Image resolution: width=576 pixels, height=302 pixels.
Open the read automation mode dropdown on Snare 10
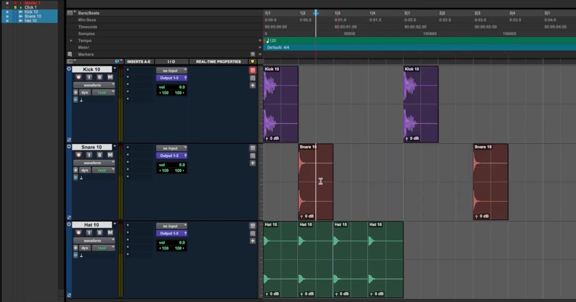(103, 170)
